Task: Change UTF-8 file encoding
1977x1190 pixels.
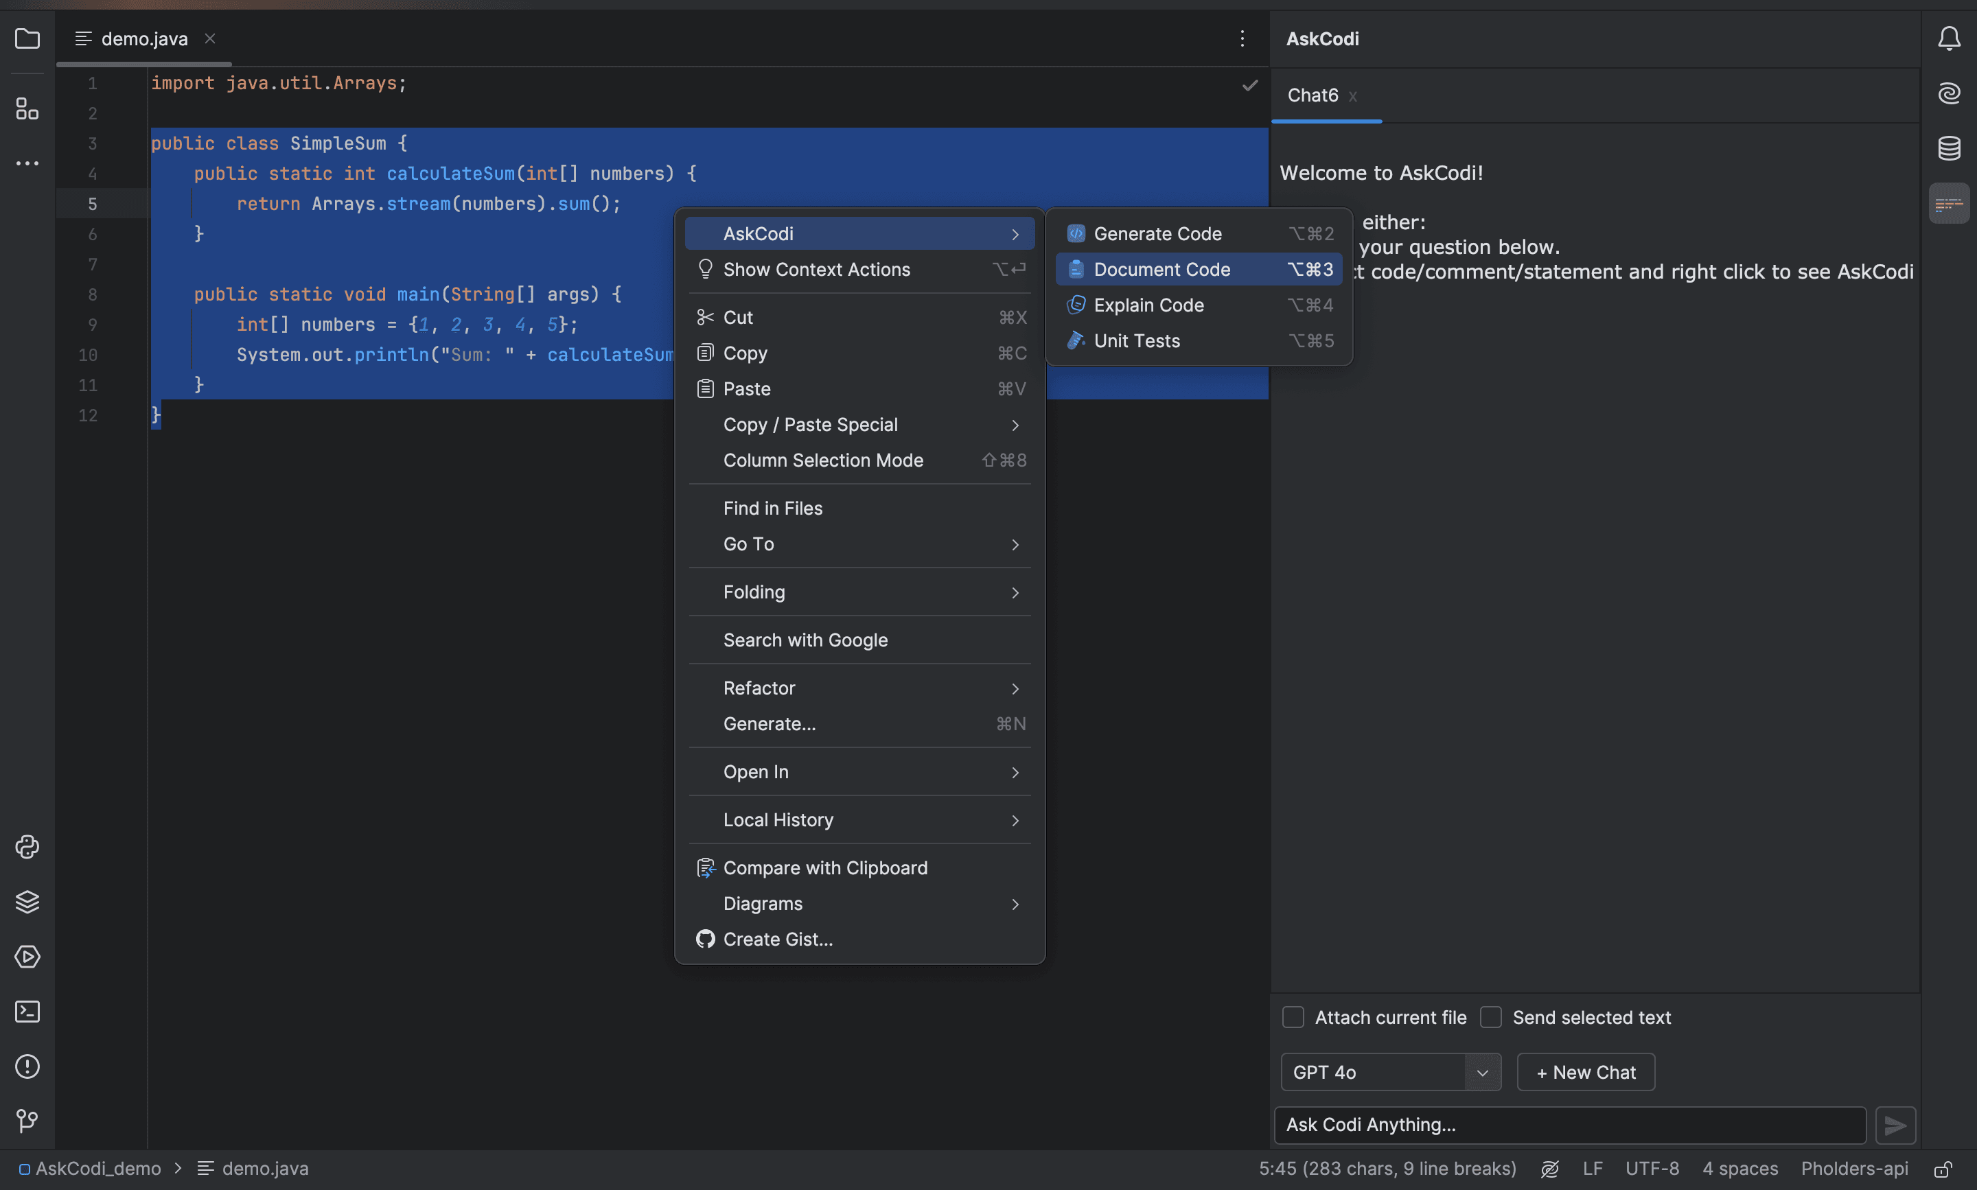Action: 1652,1169
